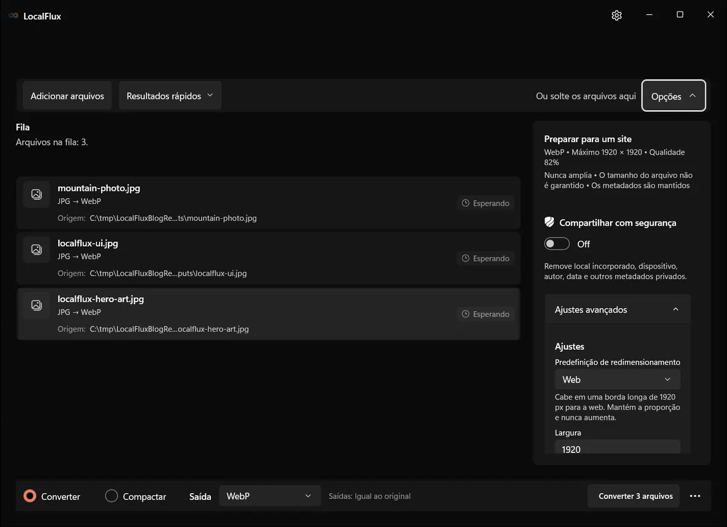Click Esperando status of localflux-ui.jpg
This screenshot has height=527, width=727.
tap(485, 258)
